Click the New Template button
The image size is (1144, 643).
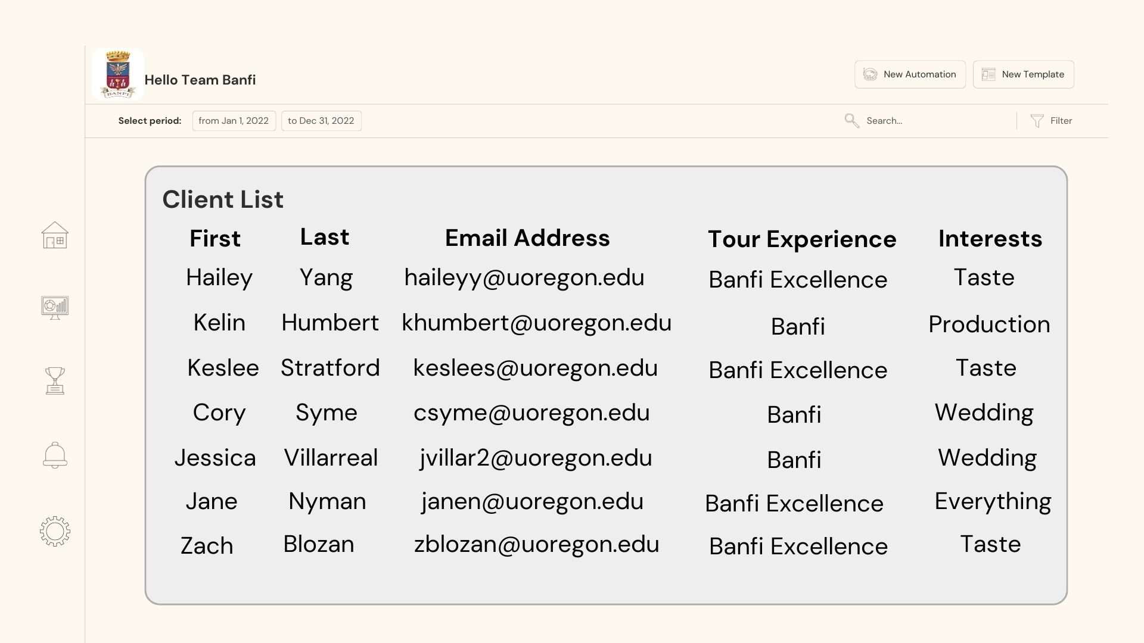point(1023,74)
